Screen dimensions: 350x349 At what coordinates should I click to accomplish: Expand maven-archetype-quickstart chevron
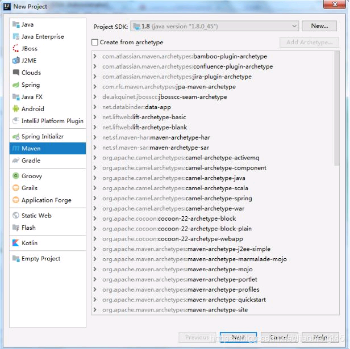tap(95, 300)
